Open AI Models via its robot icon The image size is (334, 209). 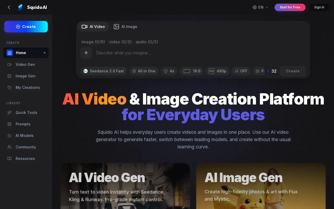(x=9, y=136)
